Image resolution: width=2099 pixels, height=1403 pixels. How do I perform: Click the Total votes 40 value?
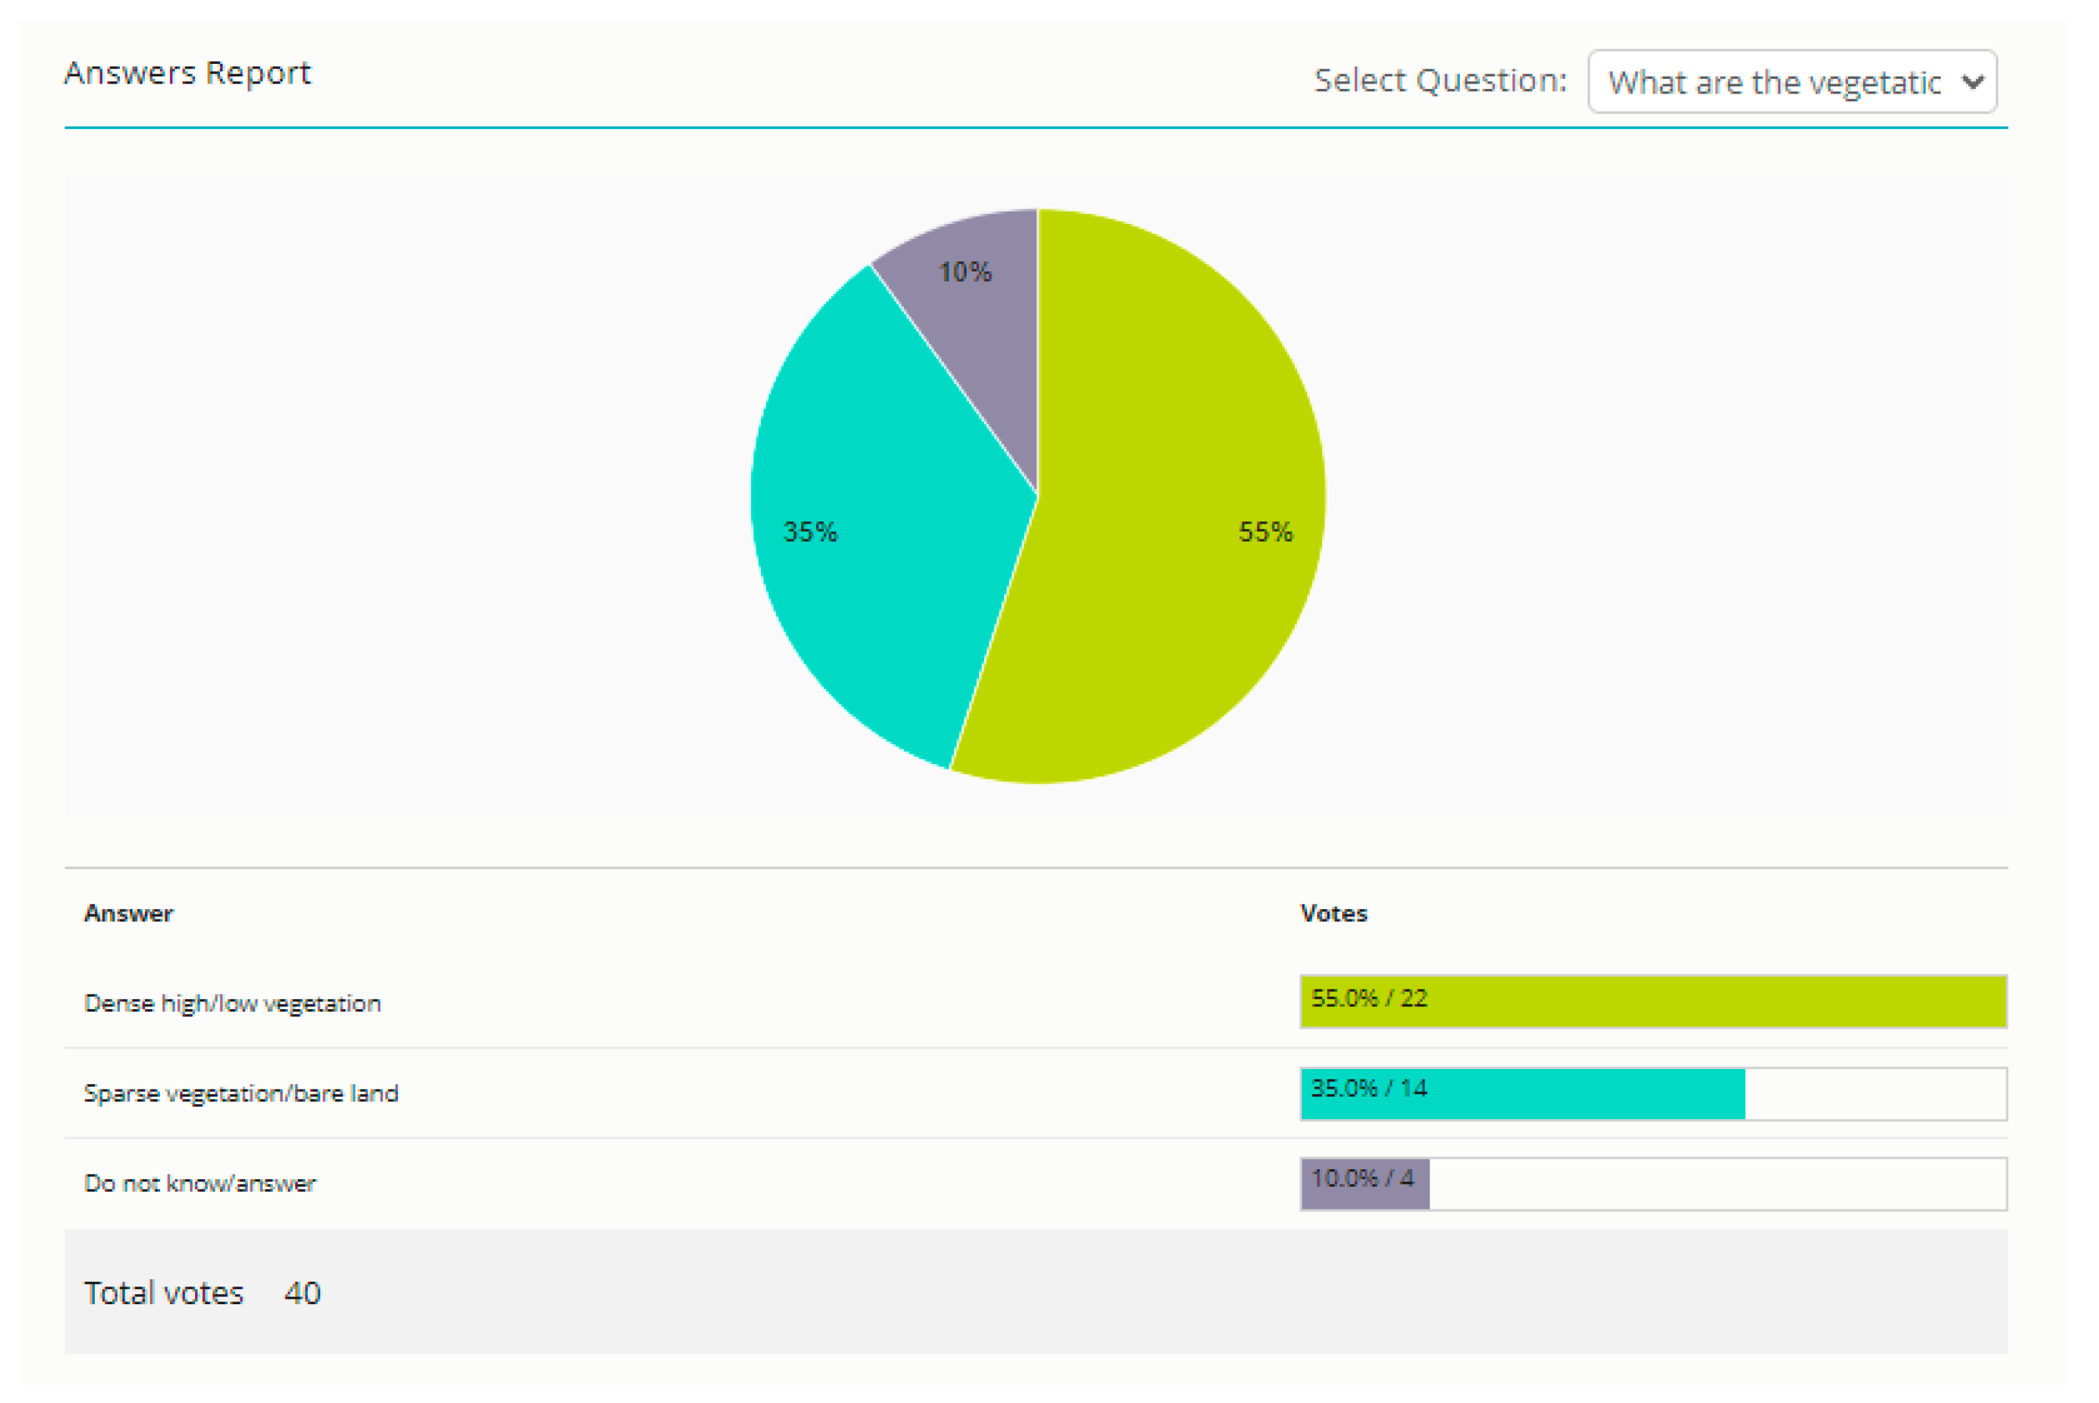(302, 1293)
